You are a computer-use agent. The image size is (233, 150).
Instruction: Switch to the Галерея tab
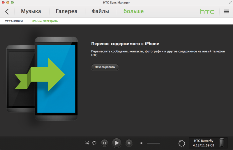coord(66,11)
